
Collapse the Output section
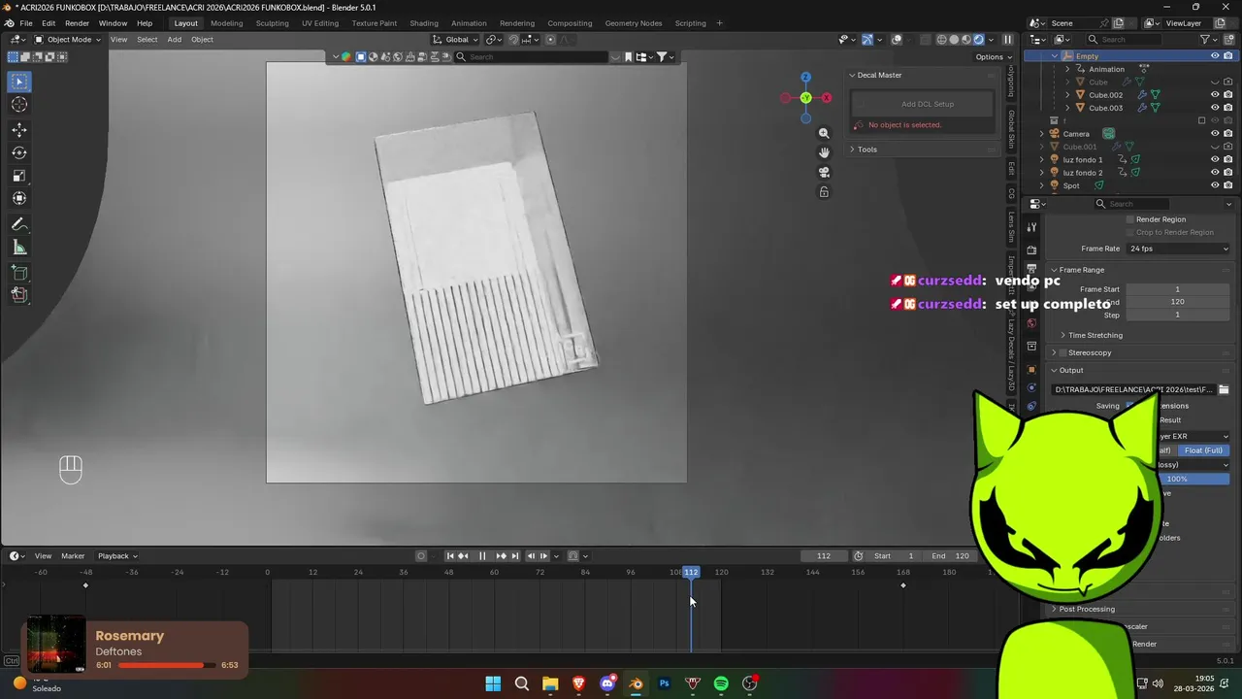pyautogui.click(x=1070, y=370)
